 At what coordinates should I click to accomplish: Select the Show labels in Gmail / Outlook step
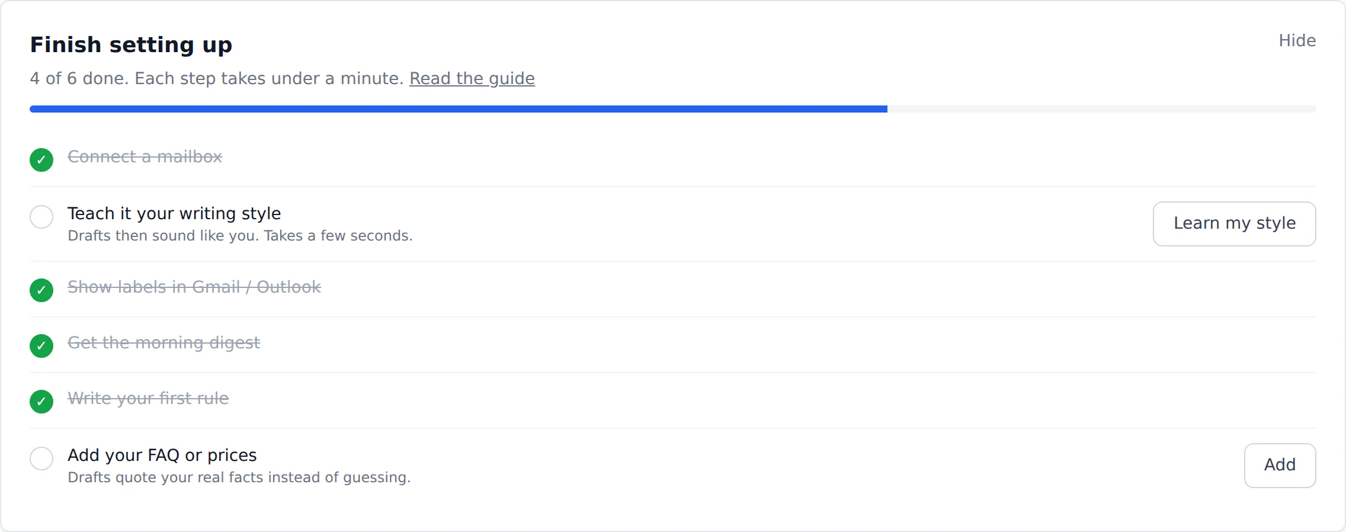click(x=194, y=287)
